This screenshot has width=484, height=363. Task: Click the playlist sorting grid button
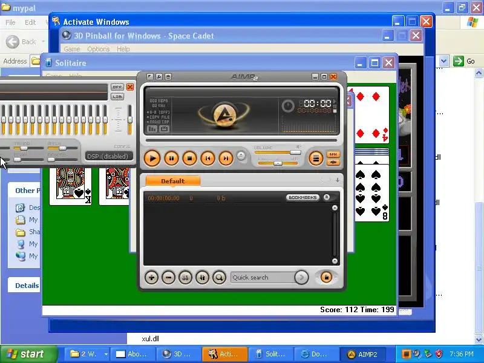[x=185, y=278]
